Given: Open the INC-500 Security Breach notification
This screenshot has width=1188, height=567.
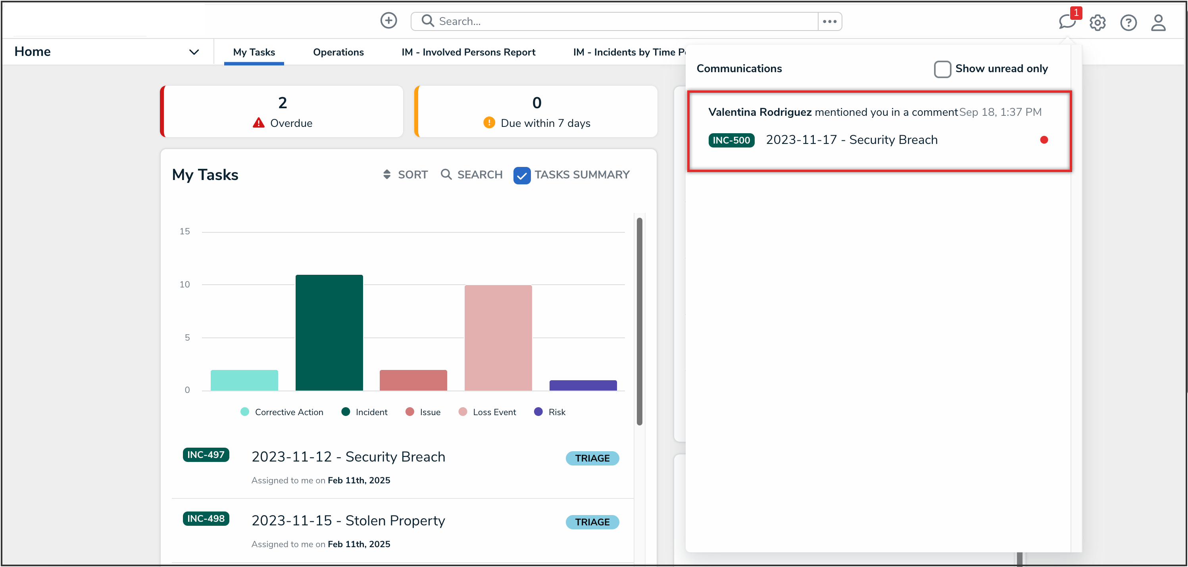Looking at the screenshot, I should coord(851,140).
